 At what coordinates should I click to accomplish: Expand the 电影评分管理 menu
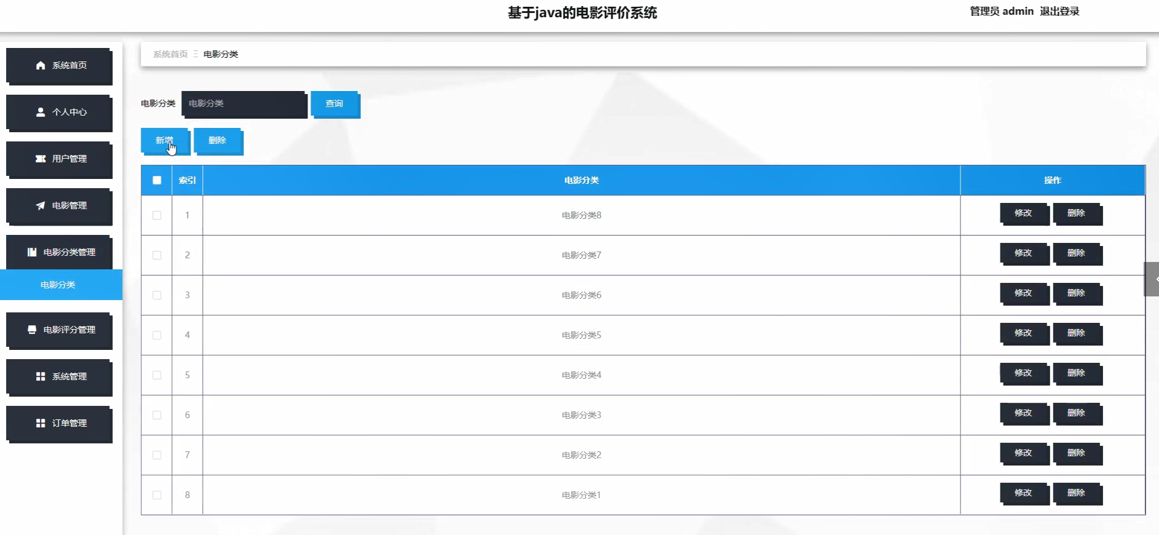pos(59,330)
